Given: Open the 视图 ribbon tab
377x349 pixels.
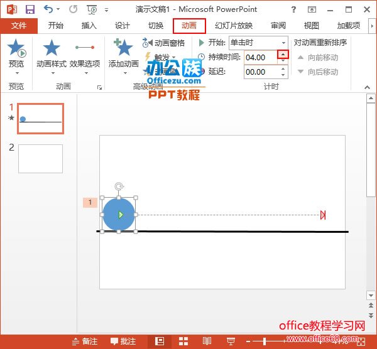Looking at the screenshot, I should (312, 26).
